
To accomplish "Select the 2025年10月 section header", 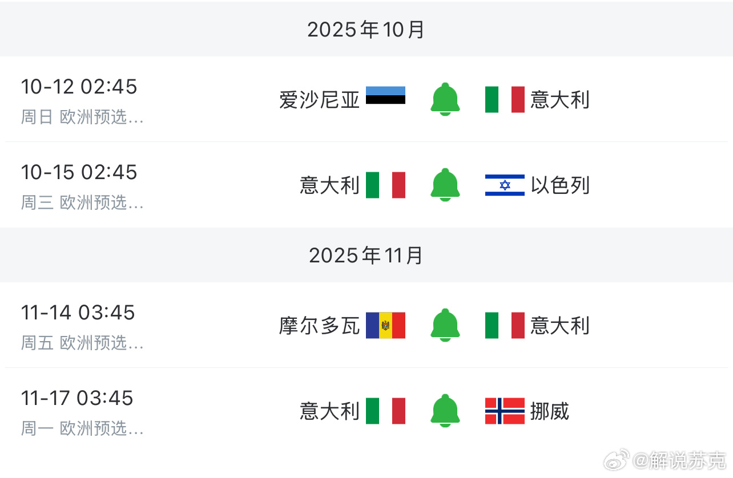I will 366,29.
